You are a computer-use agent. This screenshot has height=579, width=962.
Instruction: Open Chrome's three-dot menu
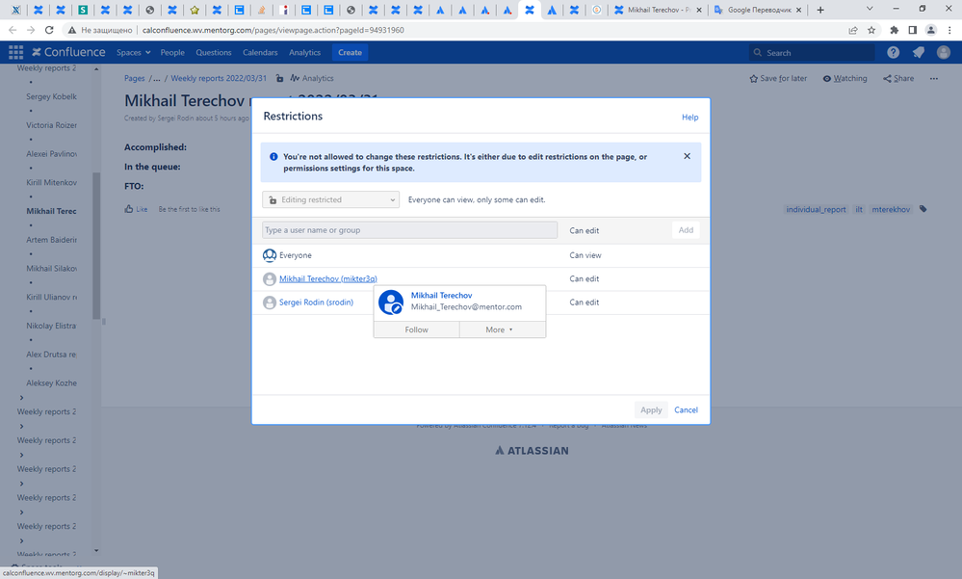949,30
